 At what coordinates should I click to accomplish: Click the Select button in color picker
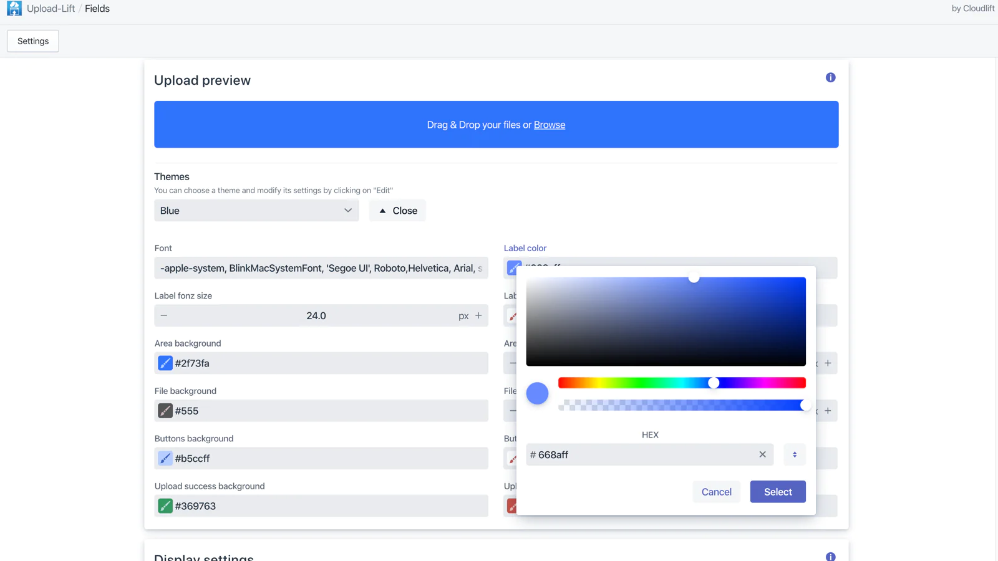pyautogui.click(x=777, y=492)
